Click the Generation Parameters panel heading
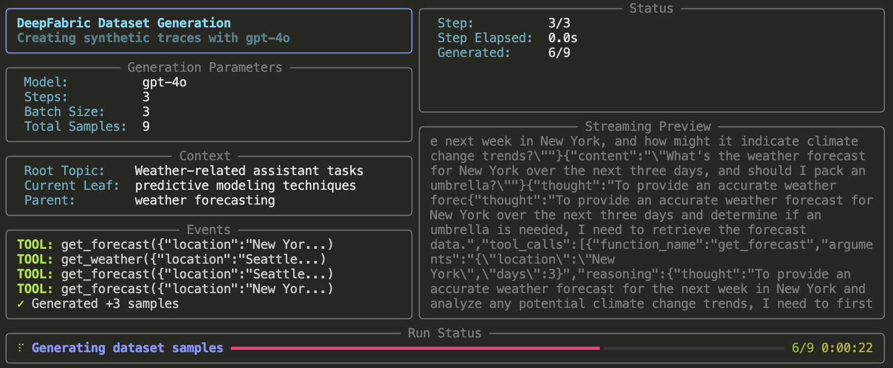The width and height of the screenshot is (893, 368). pos(205,67)
